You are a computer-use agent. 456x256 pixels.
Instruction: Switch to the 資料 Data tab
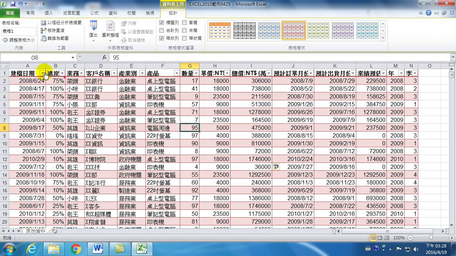tap(113, 13)
